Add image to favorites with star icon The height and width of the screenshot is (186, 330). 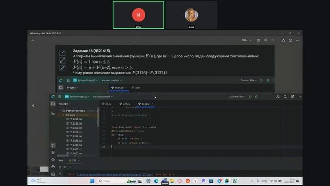tap(283, 40)
